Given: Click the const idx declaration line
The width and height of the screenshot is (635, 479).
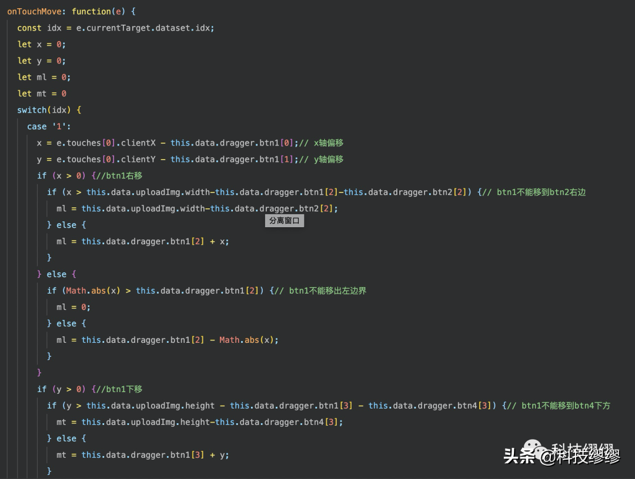Looking at the screenshot, I should [x=115, y=28].
